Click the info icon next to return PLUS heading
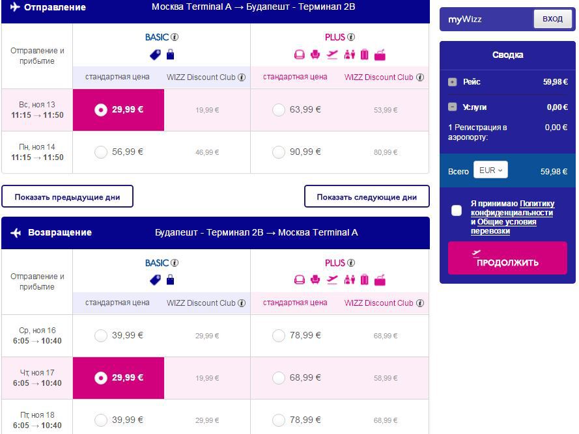 351,263
